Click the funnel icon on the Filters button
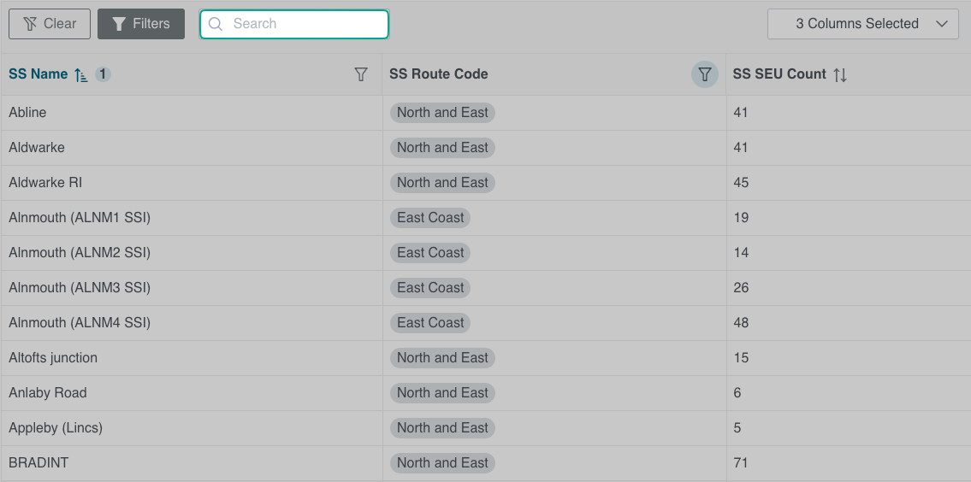 point(120,24)
